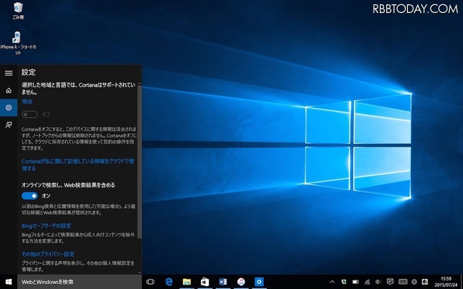Open the clock showing 15:59 2015/07/24
Image resolution: width=463 pixels, height=289 pixels.
(x=446, y=282)
